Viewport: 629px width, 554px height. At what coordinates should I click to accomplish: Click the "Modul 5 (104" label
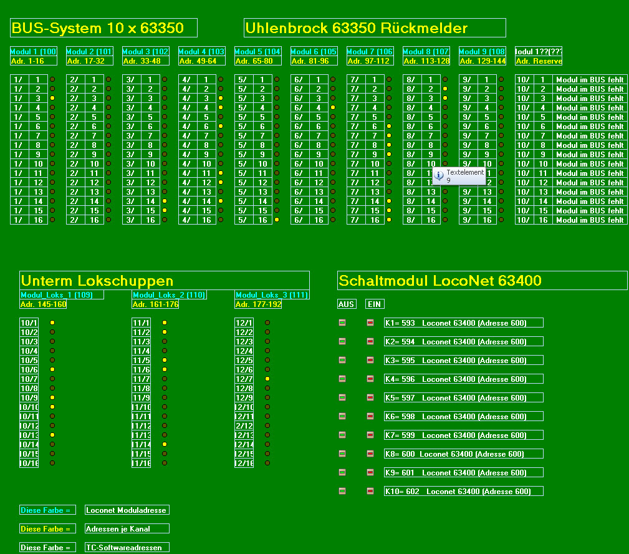(x=258, y=51)
